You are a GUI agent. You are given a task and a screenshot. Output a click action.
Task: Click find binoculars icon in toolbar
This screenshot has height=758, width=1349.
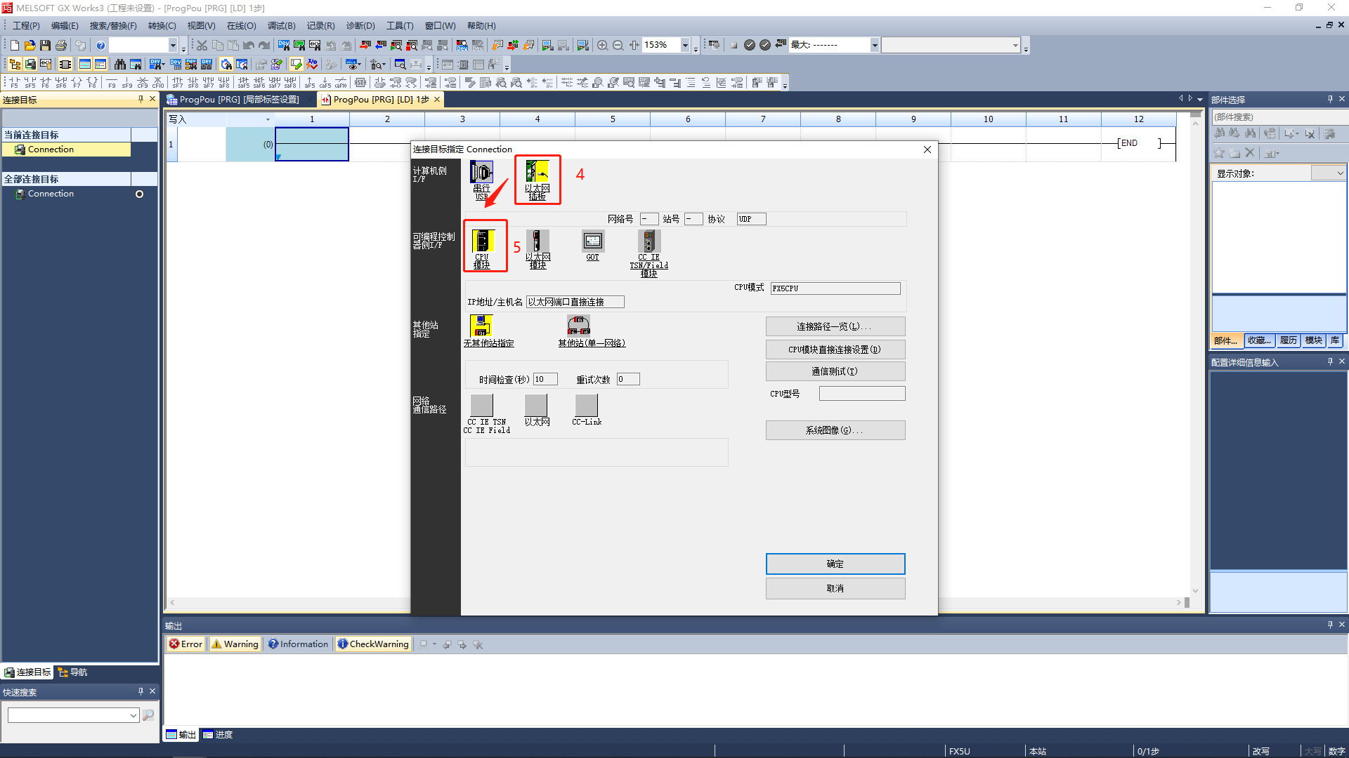(120, 64)
